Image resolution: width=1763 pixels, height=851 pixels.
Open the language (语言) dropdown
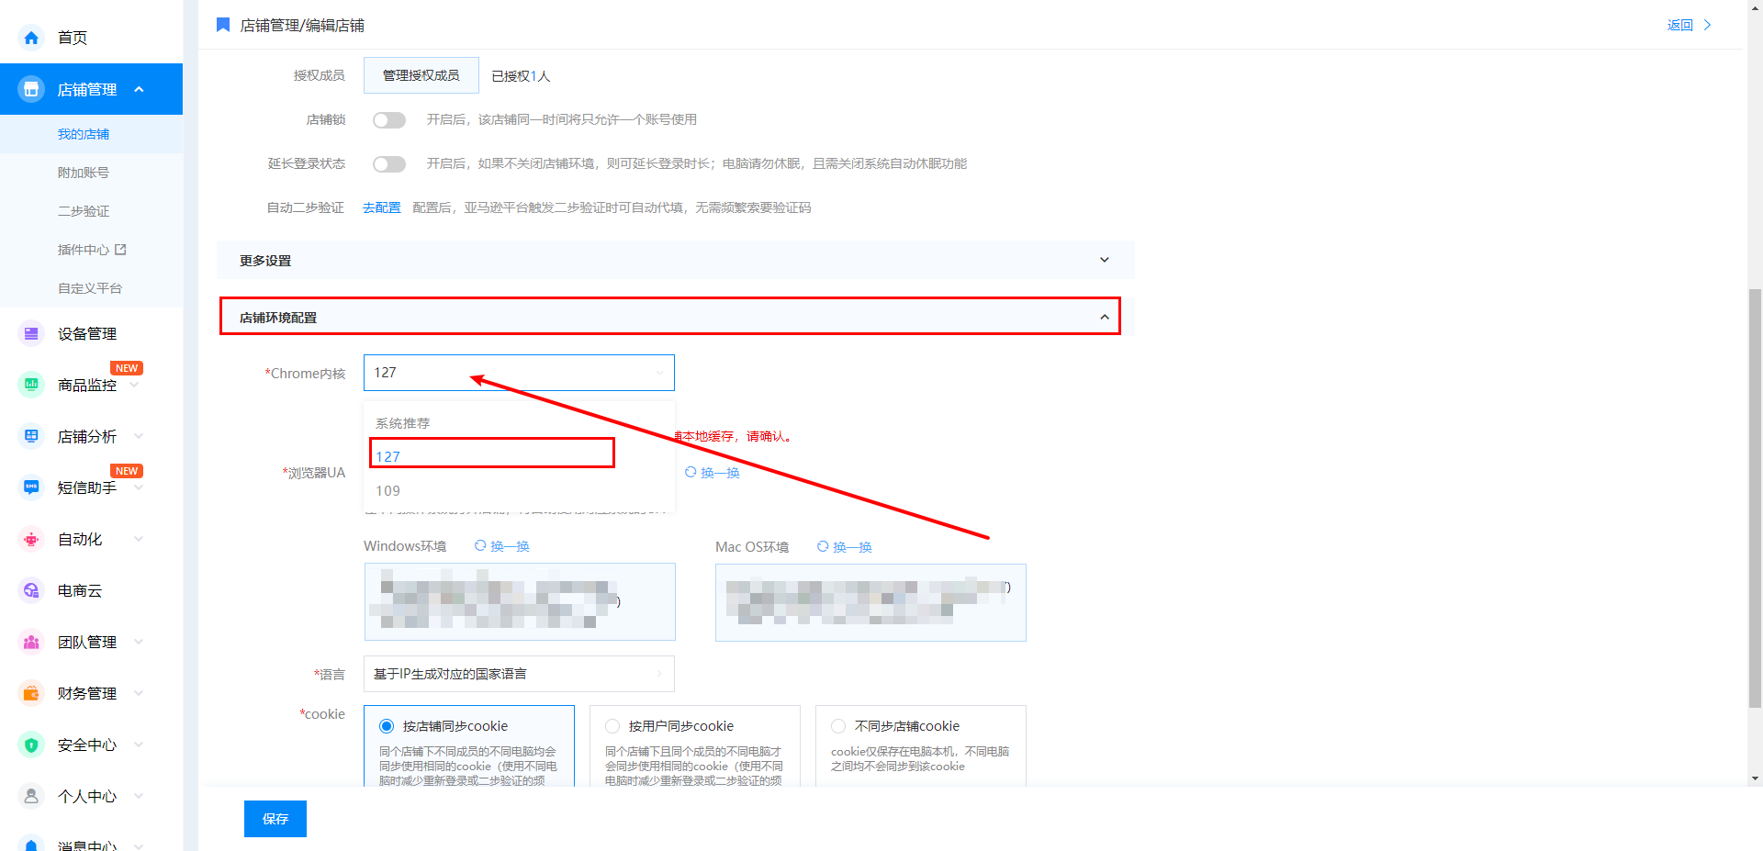coord(519,674)
